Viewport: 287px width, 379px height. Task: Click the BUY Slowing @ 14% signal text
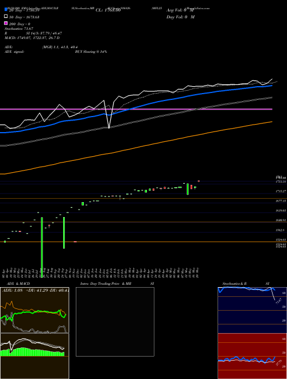point(91,52)
